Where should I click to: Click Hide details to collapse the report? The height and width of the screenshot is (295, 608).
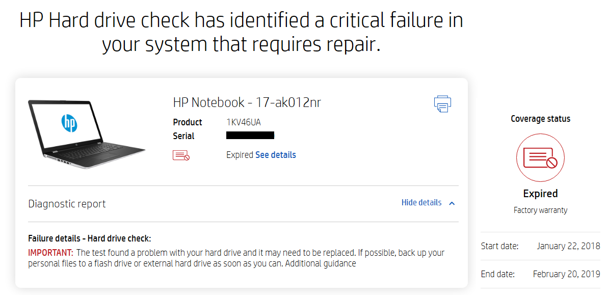pos(421,202)
